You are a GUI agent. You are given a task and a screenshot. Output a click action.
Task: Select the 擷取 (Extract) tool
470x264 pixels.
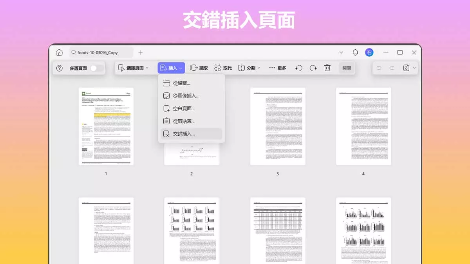pyautogui.click(x=199, y=67)
